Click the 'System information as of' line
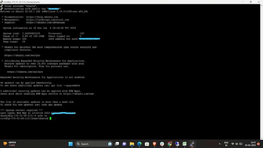This screenshot has width=263, height=148. (x=39, y=28)
